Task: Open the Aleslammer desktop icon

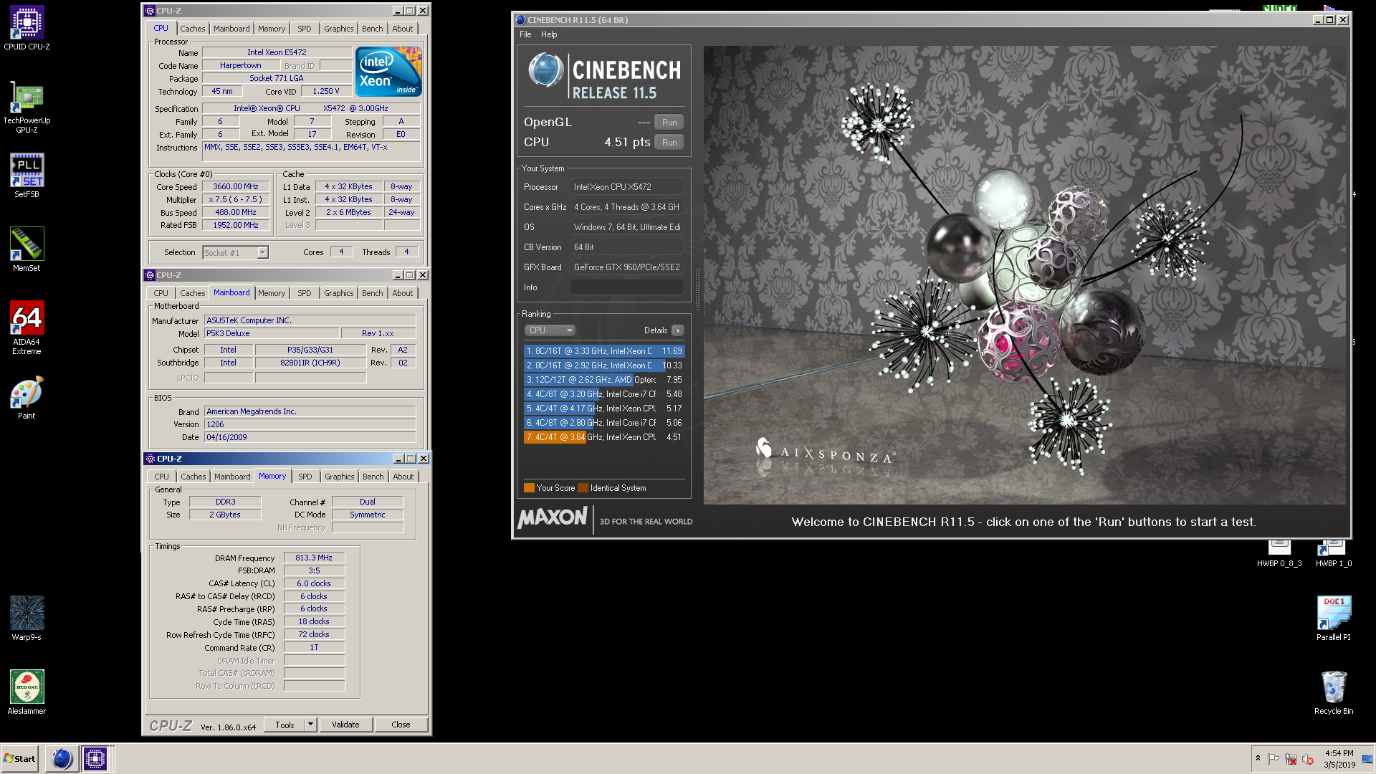Action: coord(27,692)
